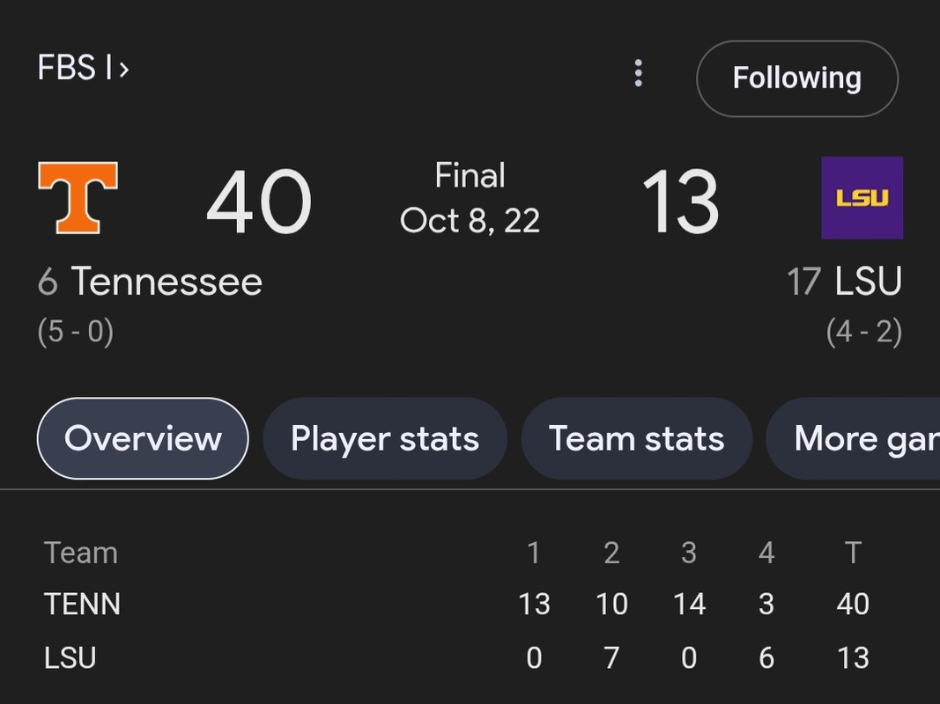940x704 pixels.
Task: Select the Overview tab
Action: pos(143,438)
